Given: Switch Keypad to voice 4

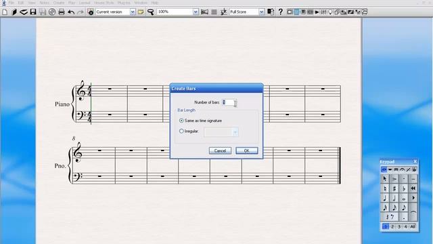Looking at the screenshot, I should [x=405, y=226].
